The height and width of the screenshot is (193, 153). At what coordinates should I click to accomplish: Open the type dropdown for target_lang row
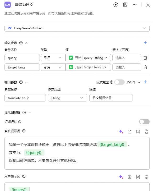click(53, 67)
